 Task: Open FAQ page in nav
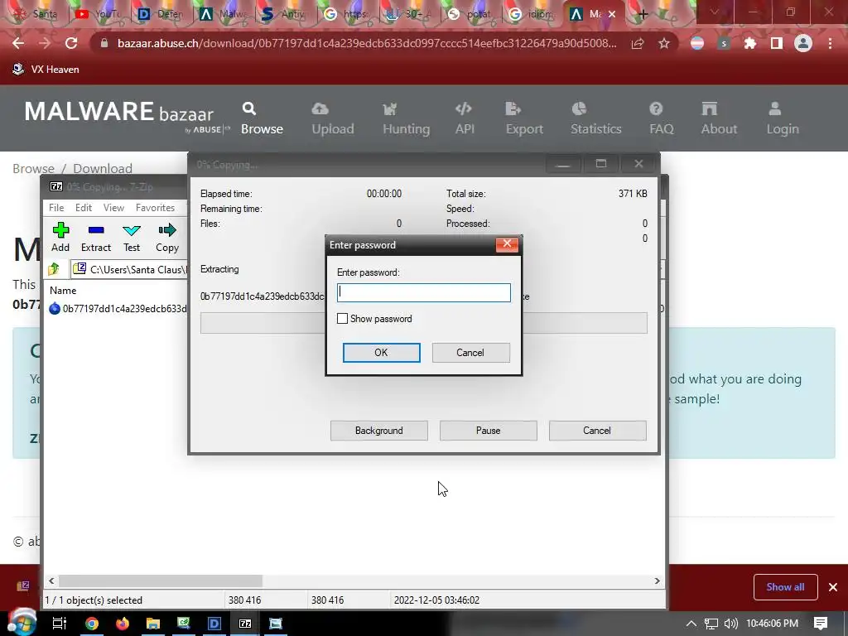661,118
